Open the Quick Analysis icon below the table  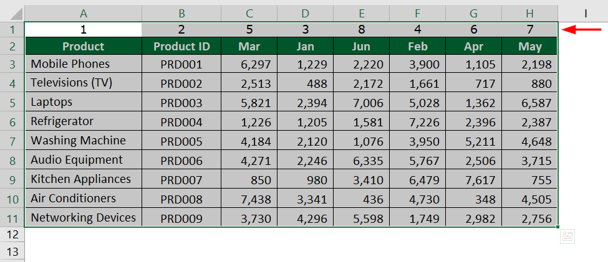click(567, 236)
